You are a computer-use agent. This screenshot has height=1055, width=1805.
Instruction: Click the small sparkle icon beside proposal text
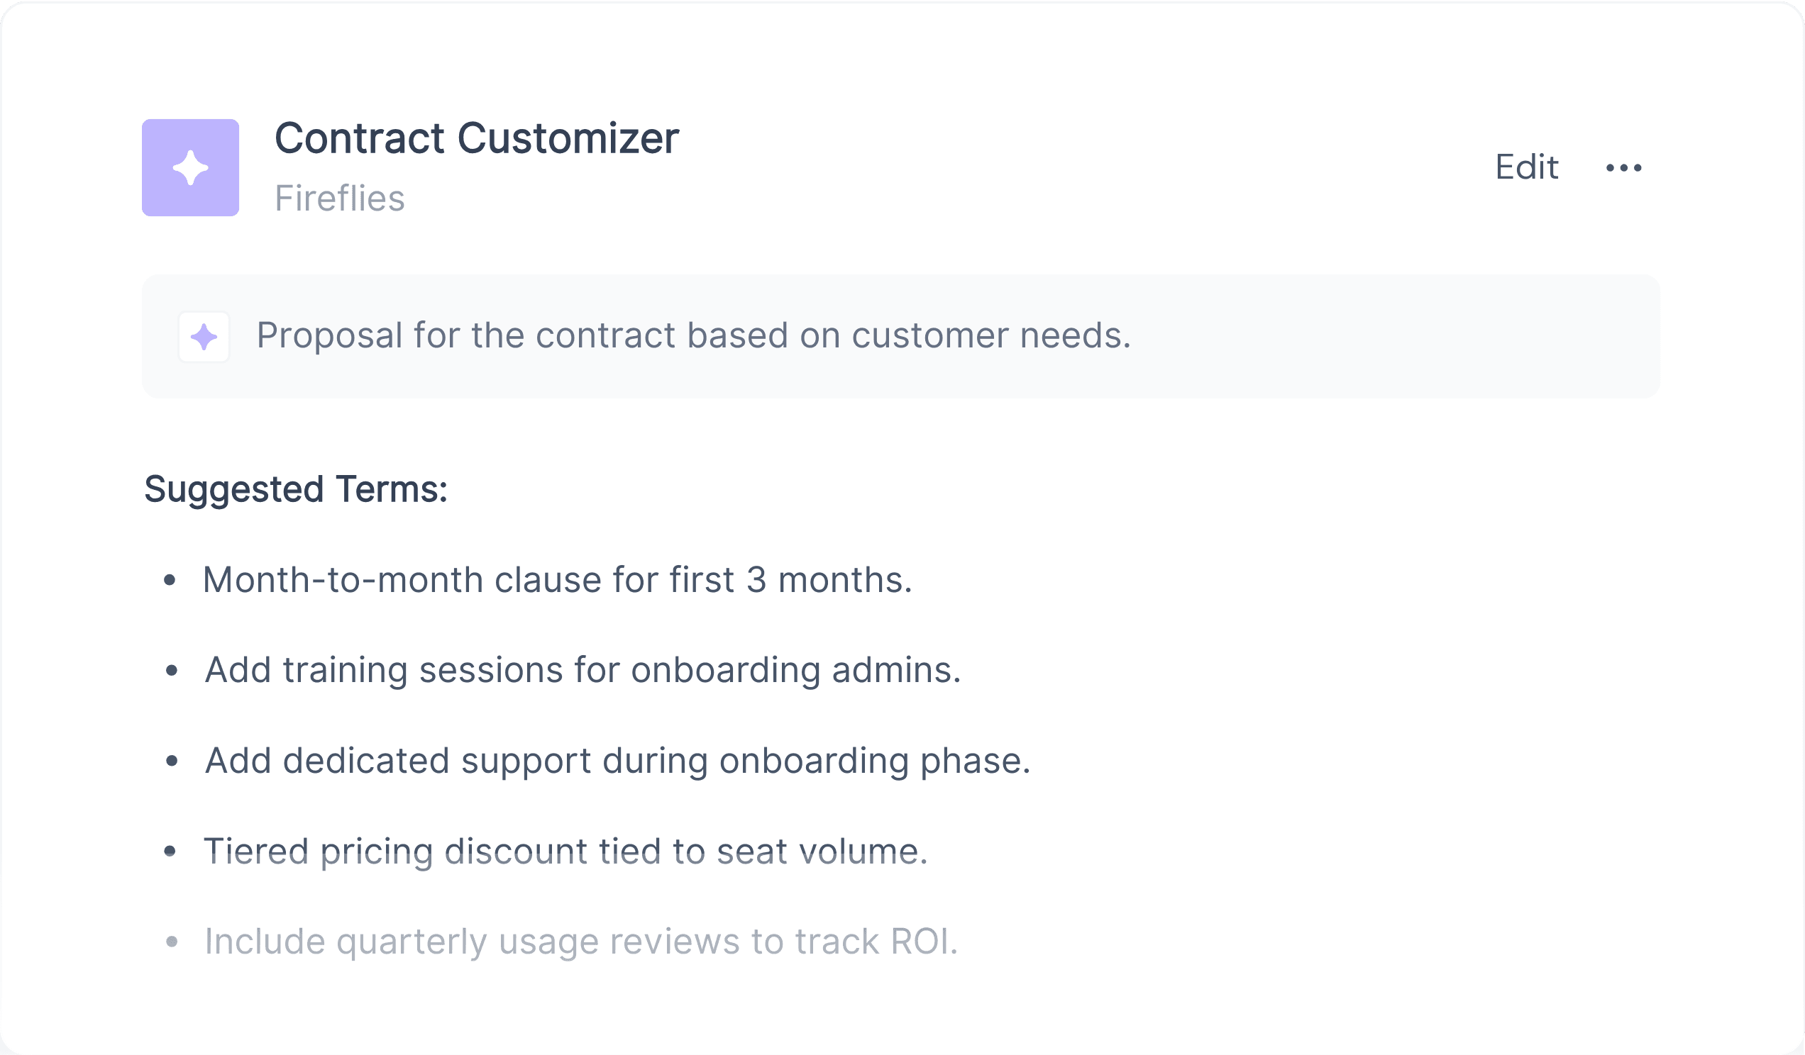pyautogui.click(x=204, y=336)
